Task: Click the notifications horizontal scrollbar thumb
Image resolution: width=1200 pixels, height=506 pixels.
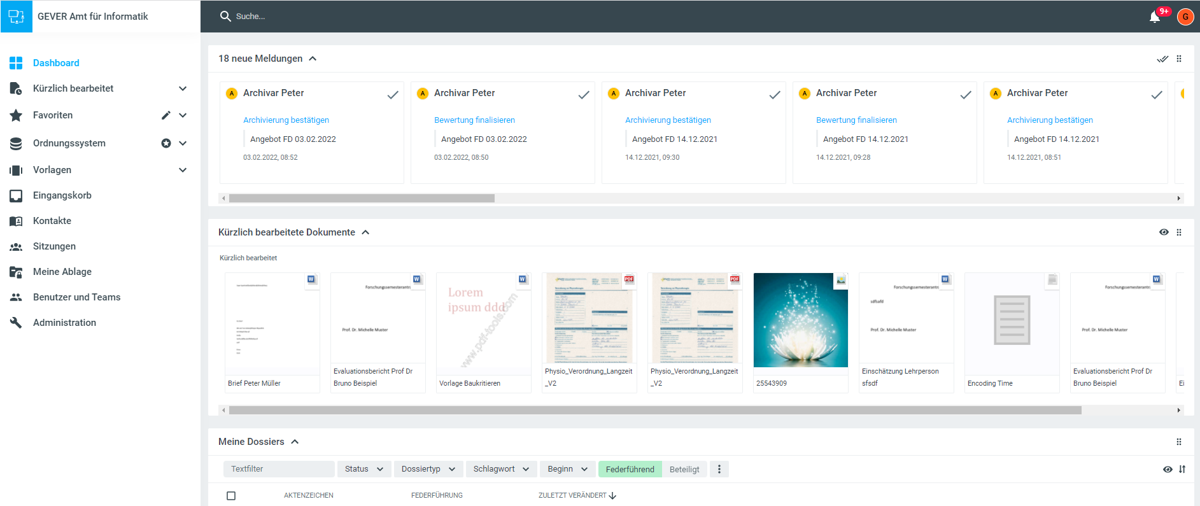Action: click(x=362, y=199)
